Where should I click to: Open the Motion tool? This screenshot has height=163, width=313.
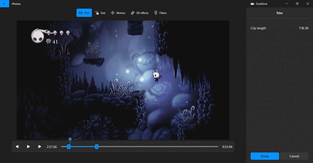click(118, 13)
